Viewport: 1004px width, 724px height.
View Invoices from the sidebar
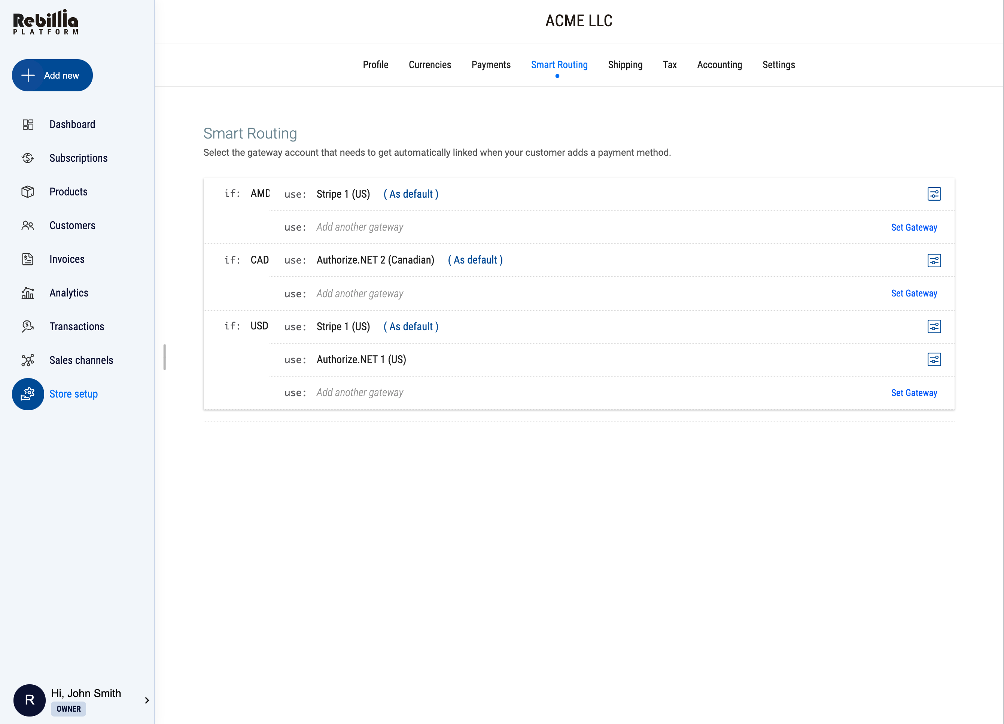[x=67, y=259]
